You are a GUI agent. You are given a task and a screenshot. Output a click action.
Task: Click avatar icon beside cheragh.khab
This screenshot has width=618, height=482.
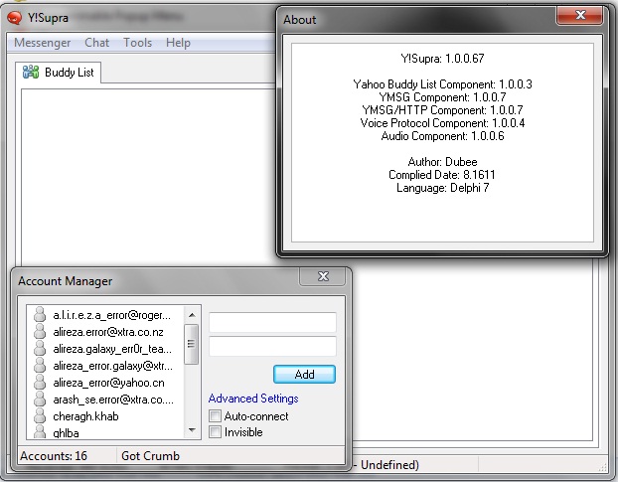coord(40,416)
